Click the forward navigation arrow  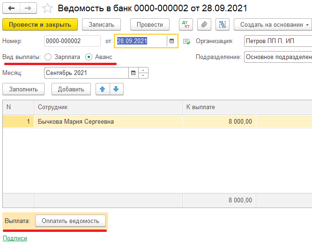(28, 8)
